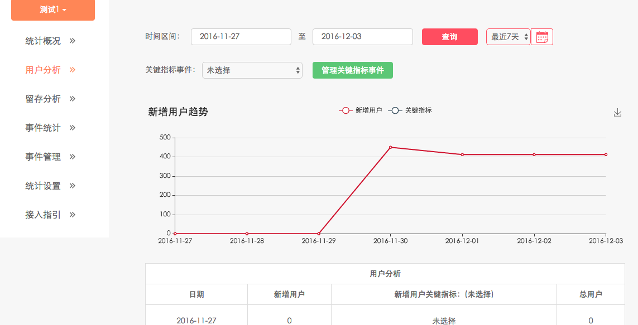Click the chevron icon beside 事件统计
This screenshot has height=325, width=638.
(x=72, y=128)
